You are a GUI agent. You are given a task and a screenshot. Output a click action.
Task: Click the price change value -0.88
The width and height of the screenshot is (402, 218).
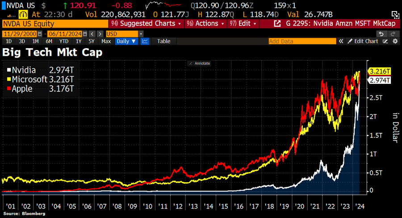(x=121, y=5)
